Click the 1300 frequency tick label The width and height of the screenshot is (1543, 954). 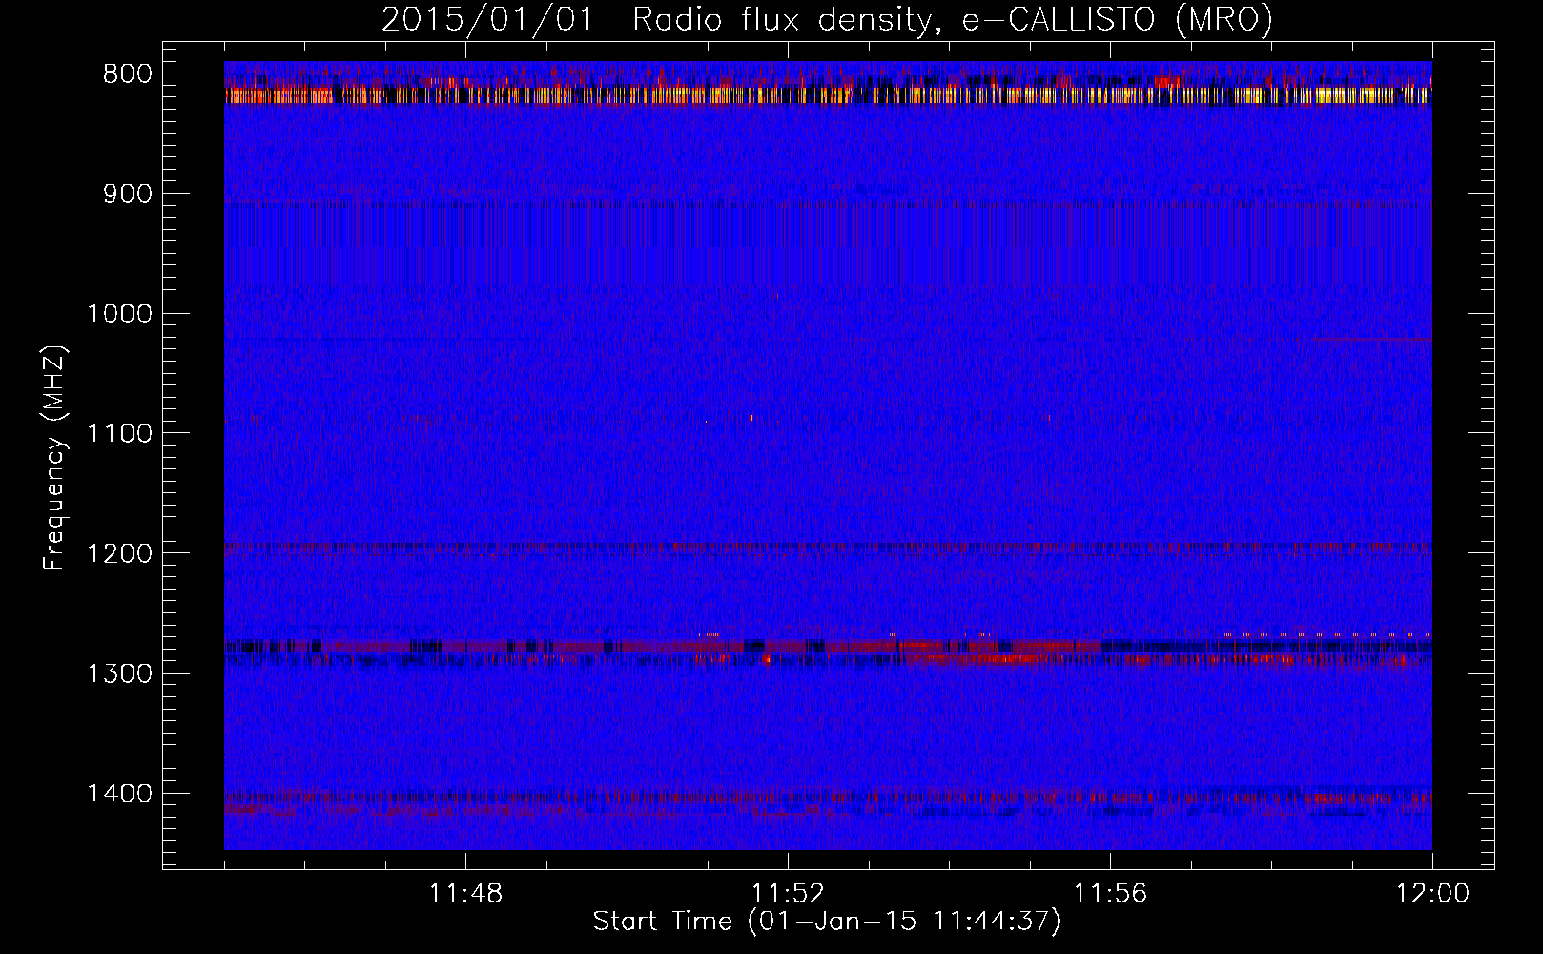(120, 674)
